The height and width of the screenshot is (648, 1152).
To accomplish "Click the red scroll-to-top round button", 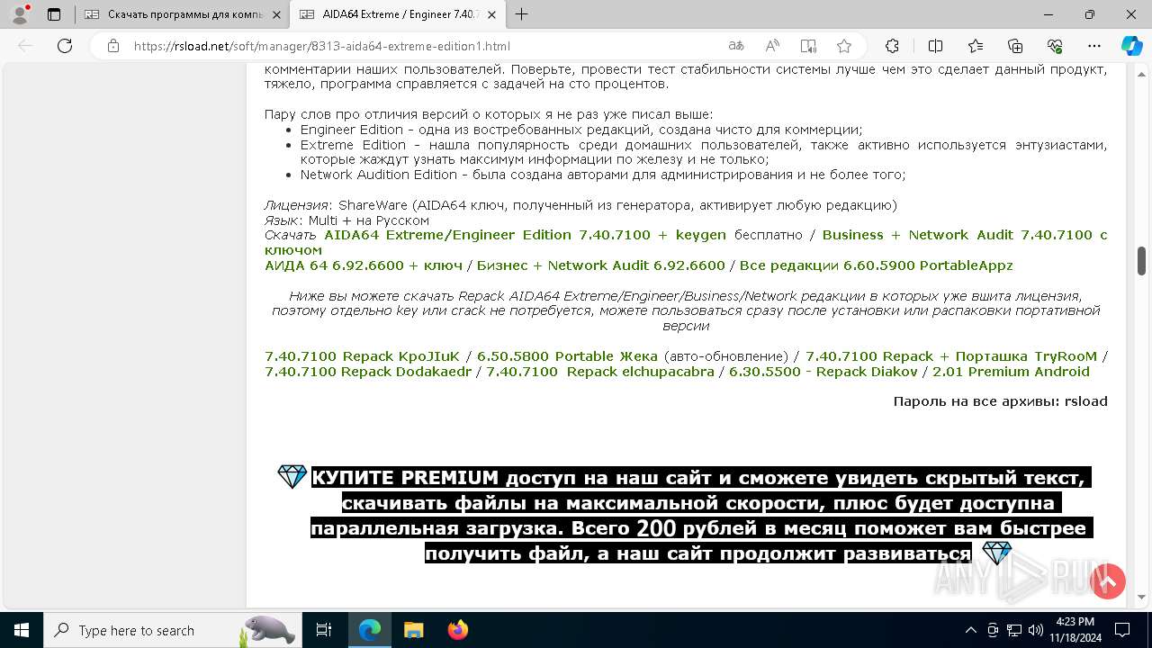I will point(1108,581).
